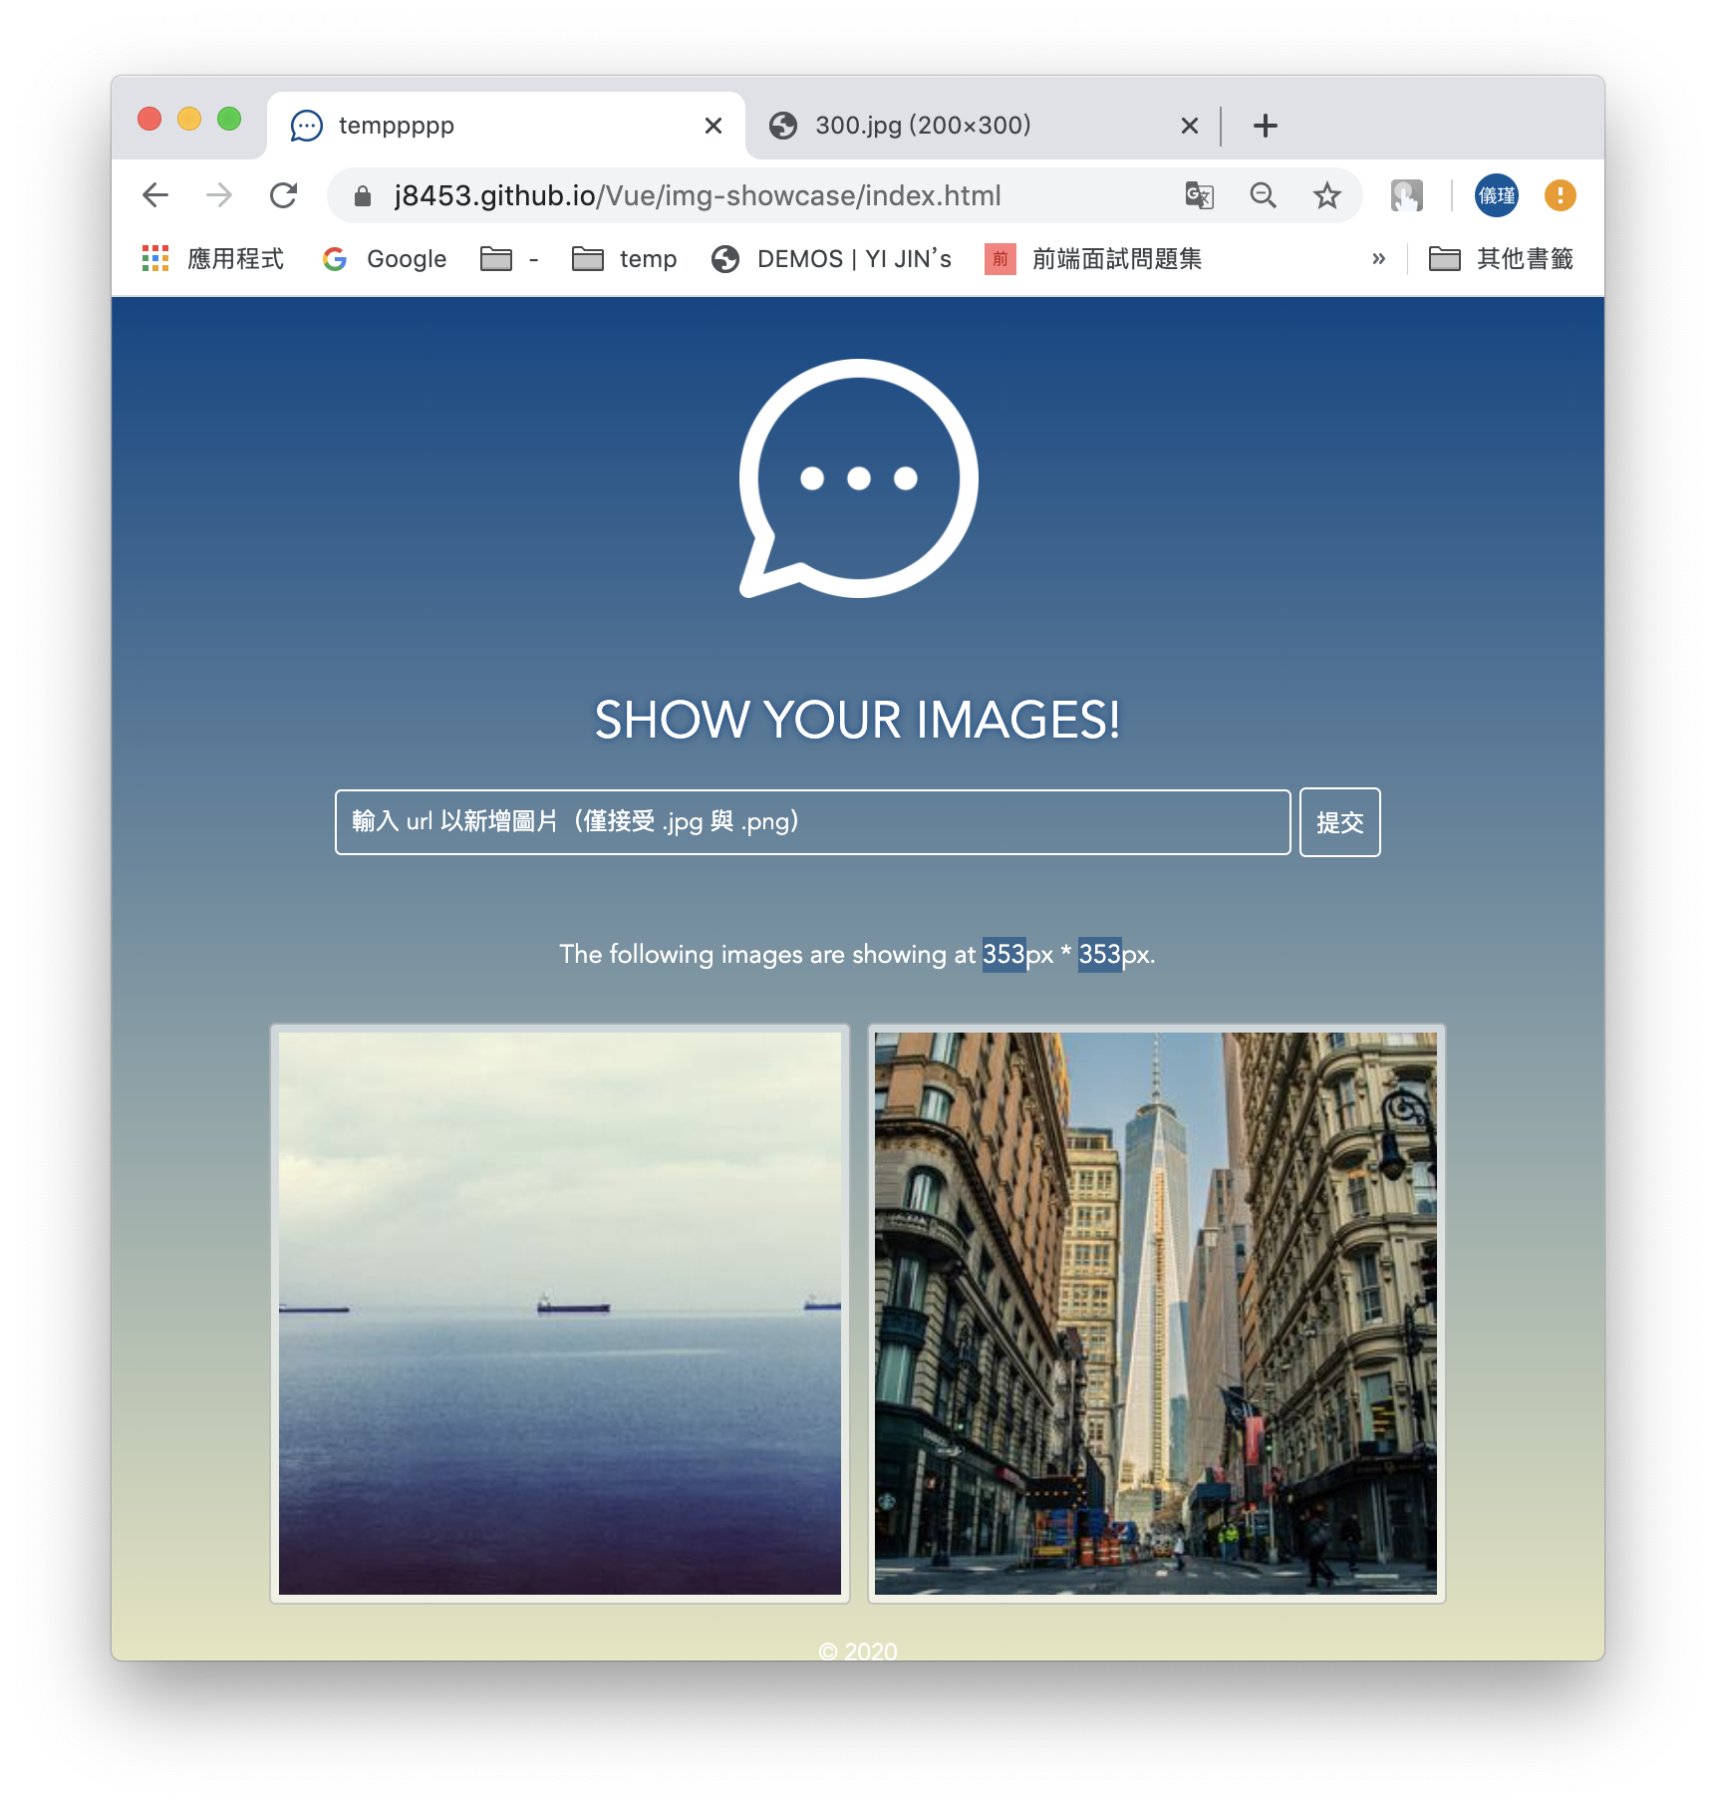Screen dimensions: 1716x1808
Task: Click the browser back arrow
Action: [x=155, y=195]
